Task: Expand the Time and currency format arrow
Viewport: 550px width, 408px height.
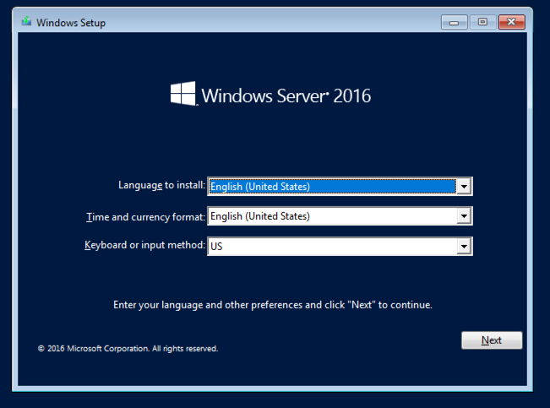Action: click(x=464, y=216)
